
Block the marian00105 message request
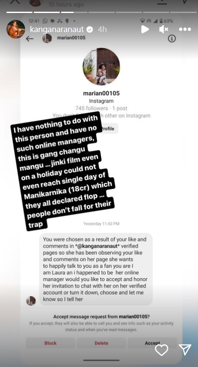pos(50,343)
